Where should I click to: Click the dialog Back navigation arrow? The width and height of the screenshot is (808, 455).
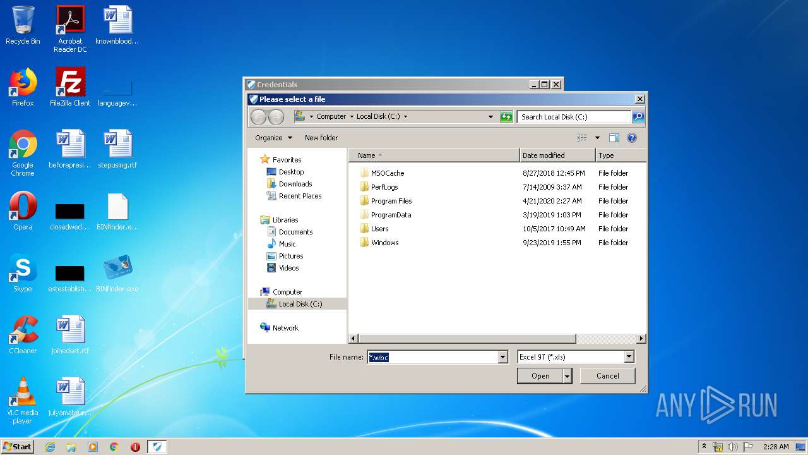(258, 116)
